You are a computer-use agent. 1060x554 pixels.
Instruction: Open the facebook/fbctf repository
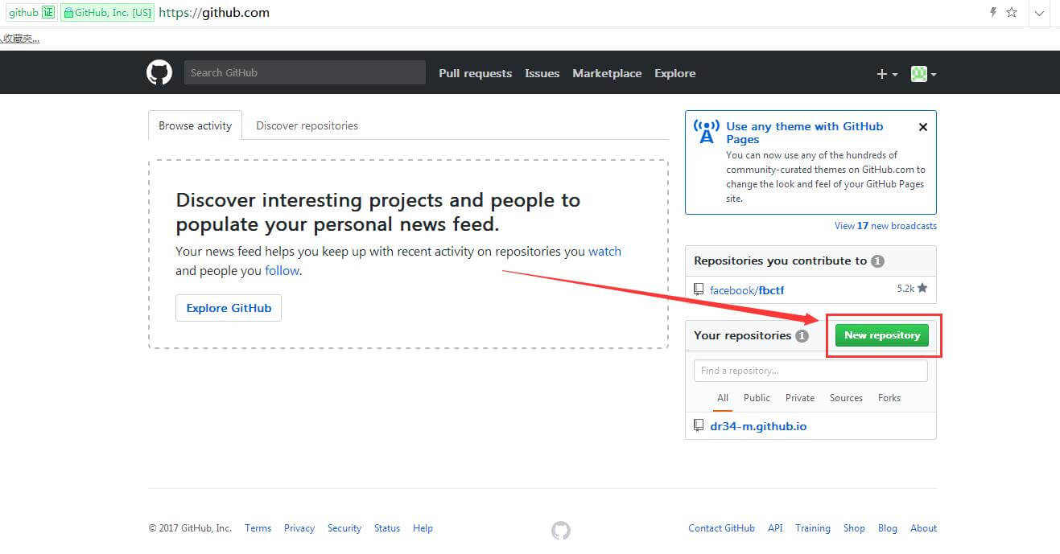747,289
